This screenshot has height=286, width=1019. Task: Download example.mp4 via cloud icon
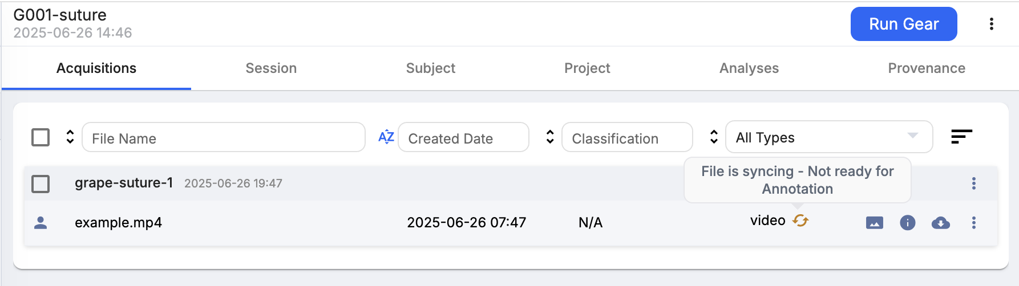[x=940, y=223]
